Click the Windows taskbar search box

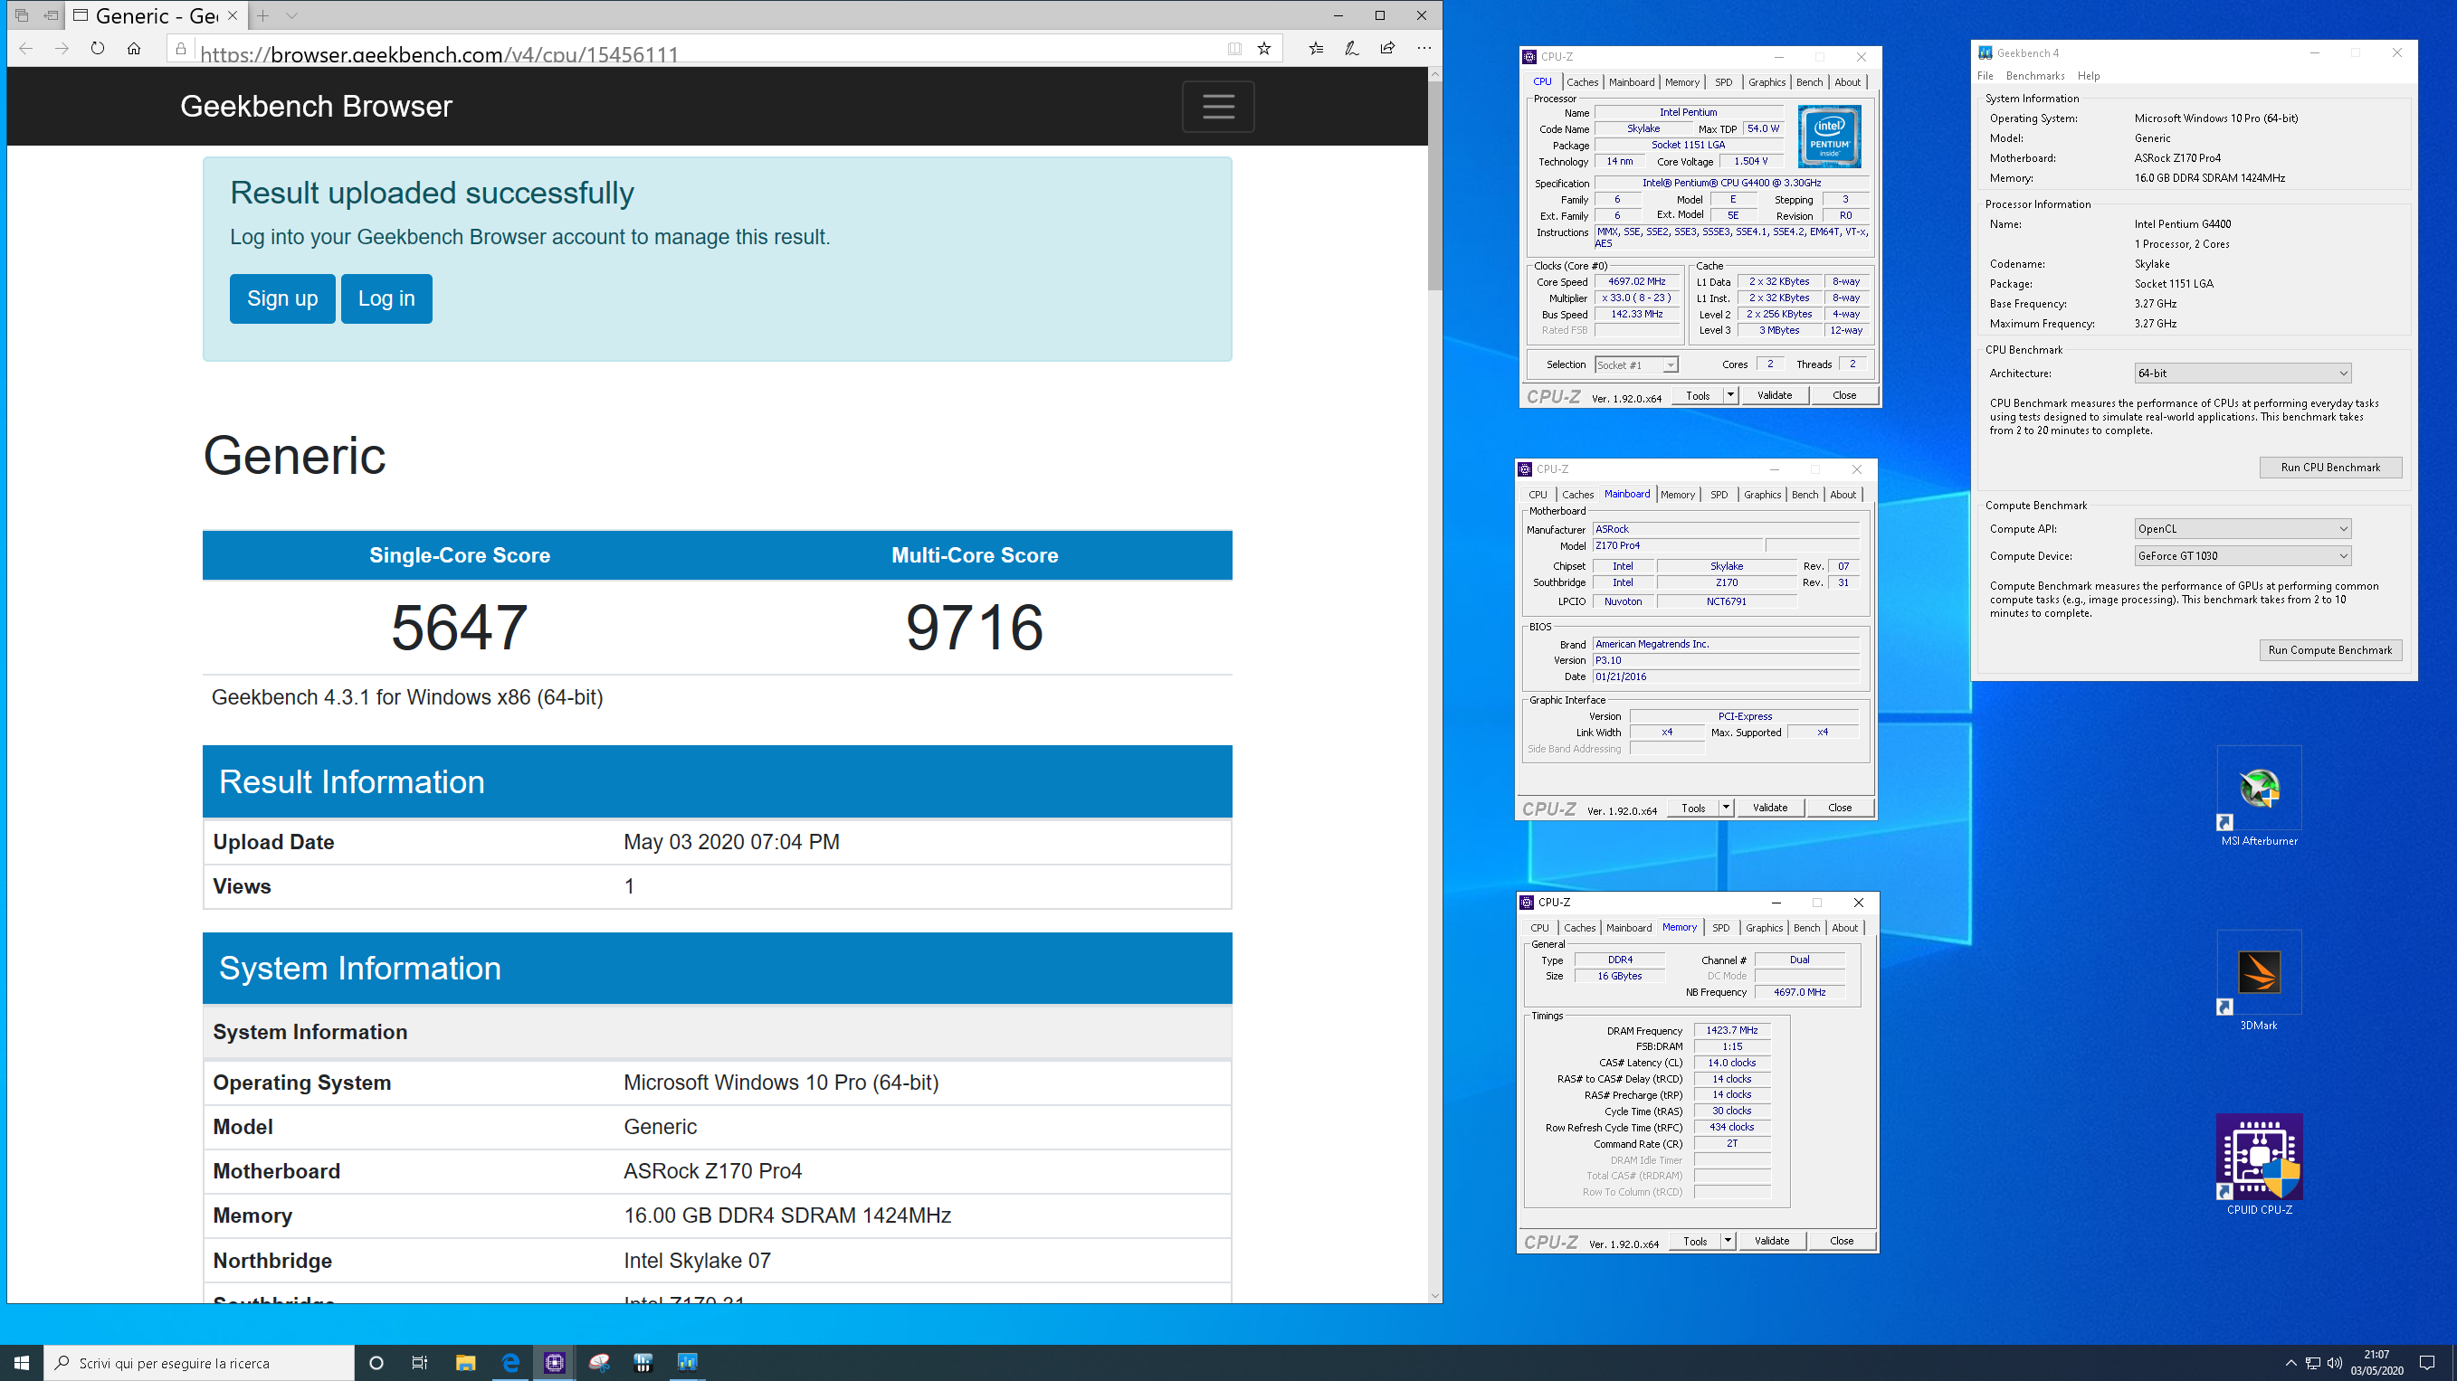[199, 1362]
